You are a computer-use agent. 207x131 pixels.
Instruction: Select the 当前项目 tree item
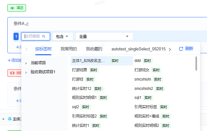pos(38,63)
